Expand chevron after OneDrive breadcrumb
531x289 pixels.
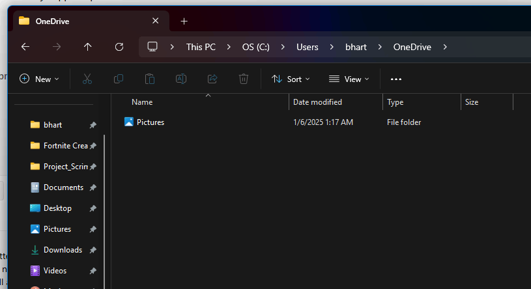(x=445, y=47)
